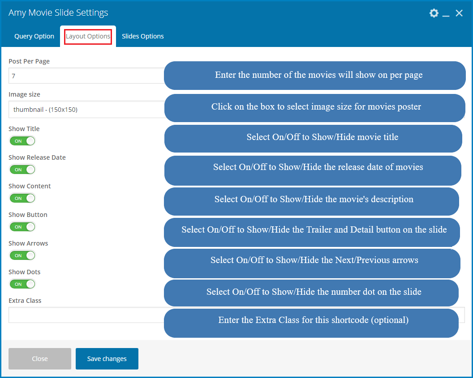Click the Save changes button
The width and height of the screenshot is (473, 378).
tap(107, 359)
